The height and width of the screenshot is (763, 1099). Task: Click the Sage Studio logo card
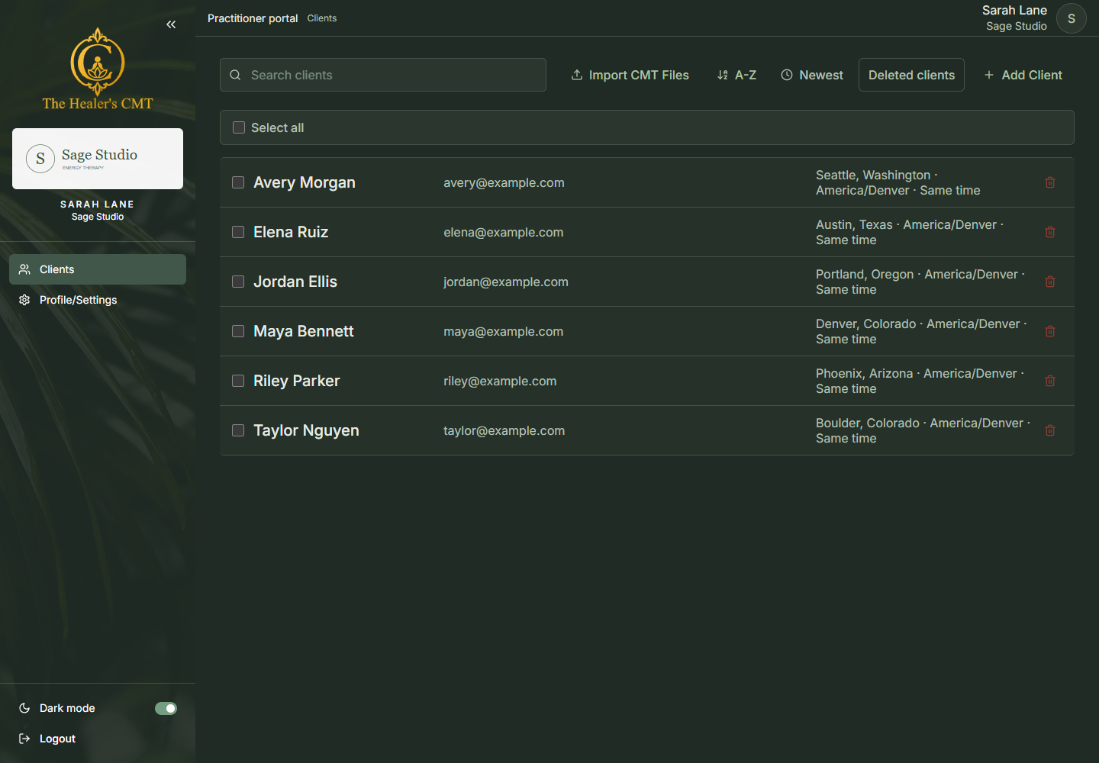pyautogui.click(x=98, y=159)
